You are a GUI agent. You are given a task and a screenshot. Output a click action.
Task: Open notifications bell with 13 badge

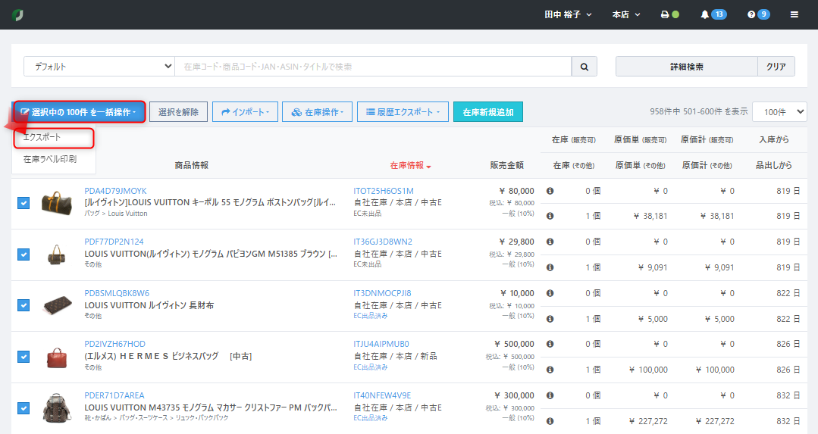coord(713,14)
